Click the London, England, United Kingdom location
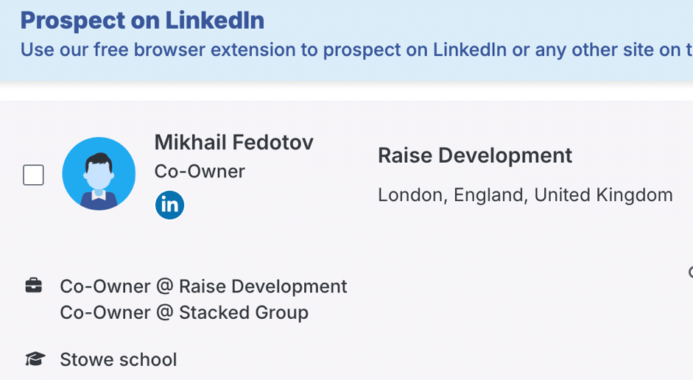Viewport: 693px width, 380px height. click(x=525, y=195)
